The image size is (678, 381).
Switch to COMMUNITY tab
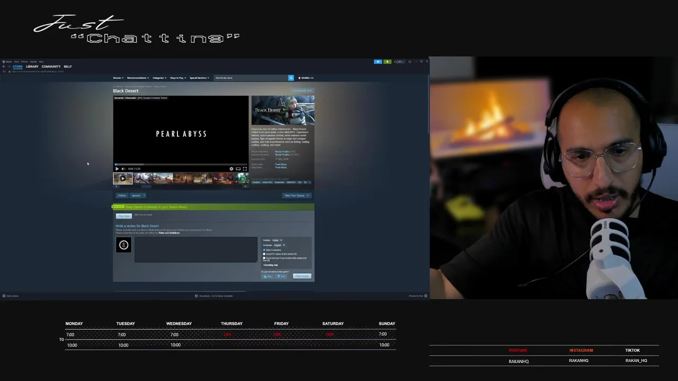click(x=51, y=66)
